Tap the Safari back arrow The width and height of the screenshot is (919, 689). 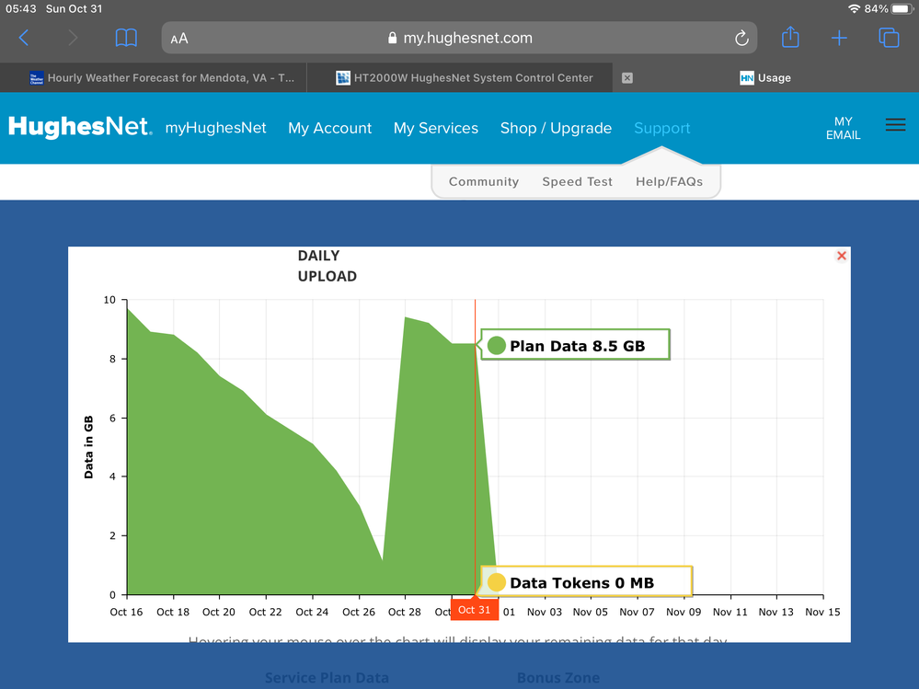pyautogui.click(x=24, y=38)
